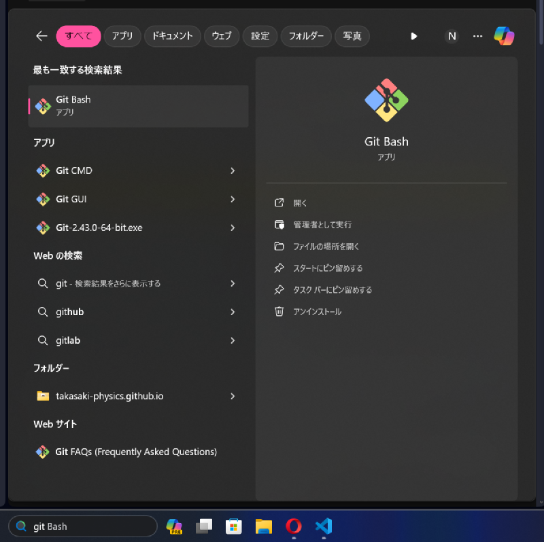Open the Git Bash best match result

tap(139, 106)
